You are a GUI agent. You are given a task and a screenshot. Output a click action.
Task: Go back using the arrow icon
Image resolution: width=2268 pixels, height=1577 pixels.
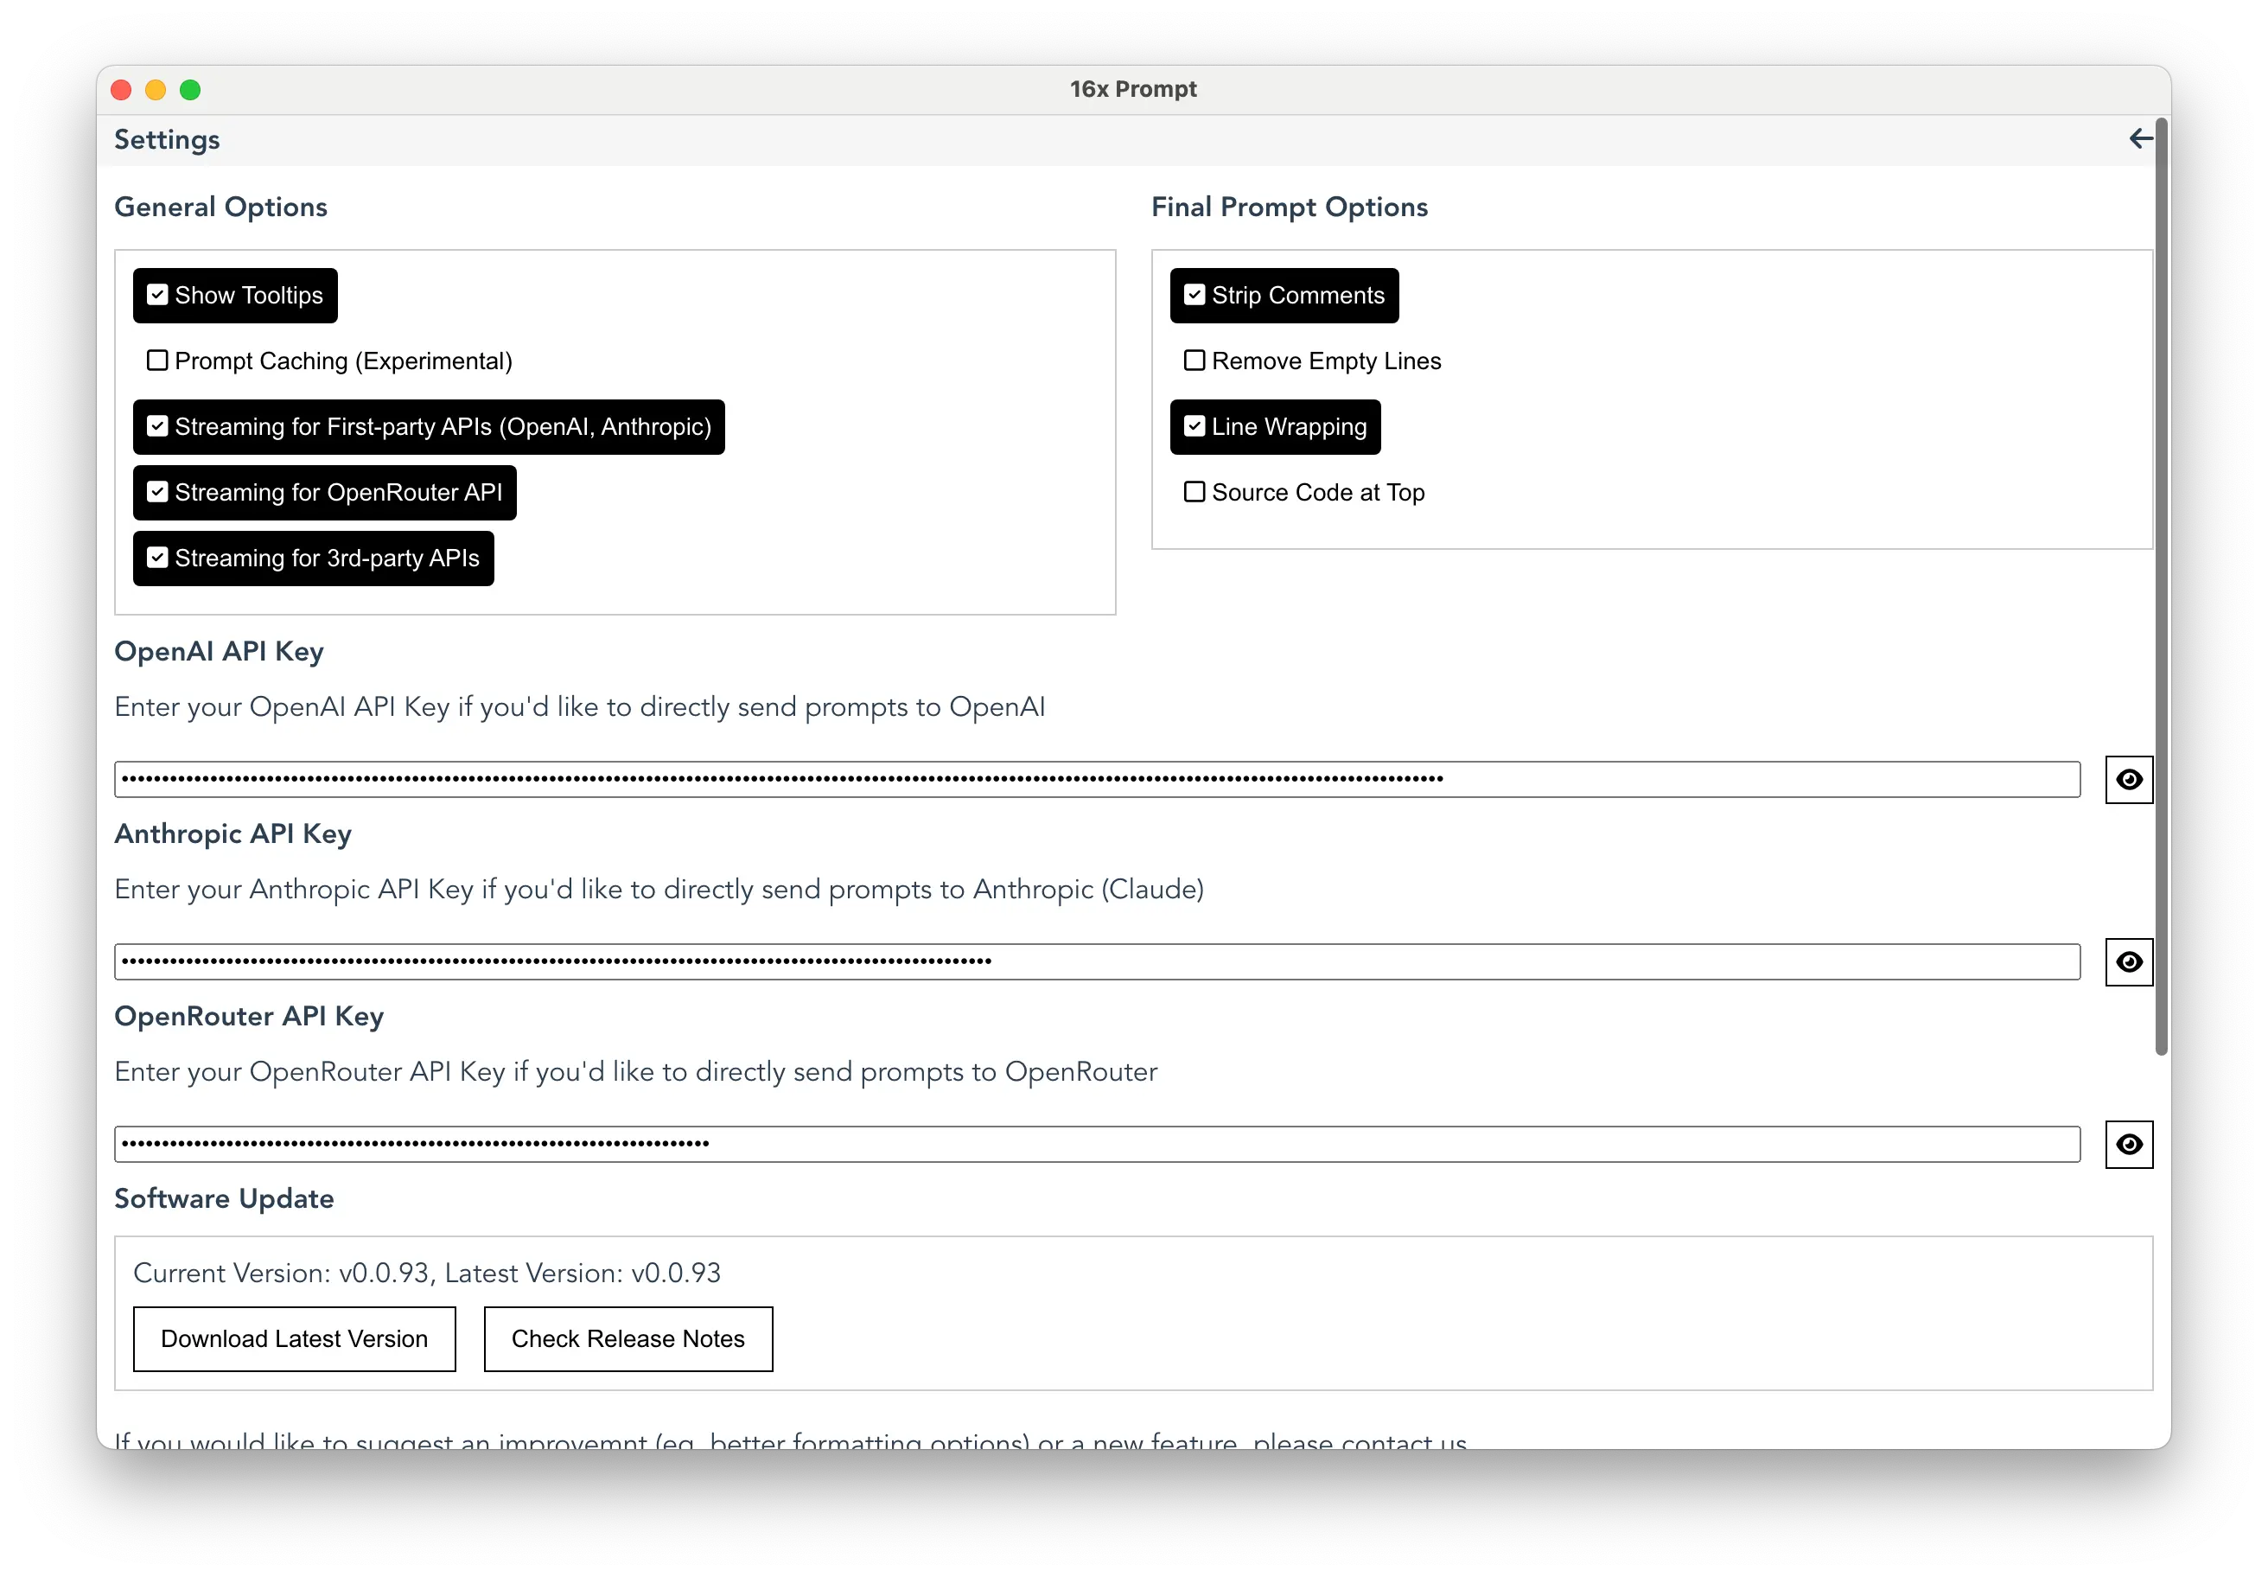pyautogui.click(x=2141, y=139)
